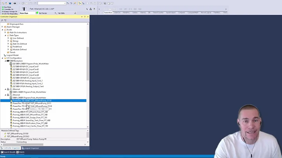Collapse the I/O Configuration node
The width and height of the screenshot is (282, 158).
pyautogui.click(x=2, y=58)
